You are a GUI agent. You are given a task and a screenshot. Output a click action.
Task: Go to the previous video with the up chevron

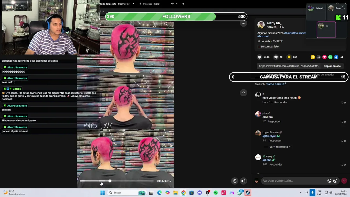(x=243, y=93)
